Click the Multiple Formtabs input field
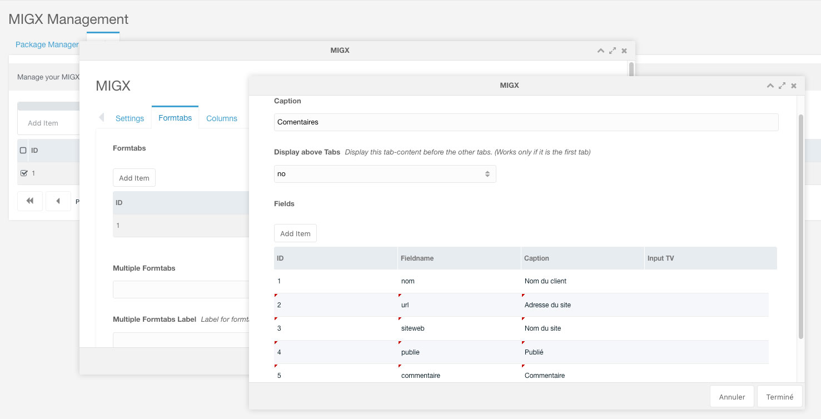Viewport: 821px width, 419px height. 181,290
